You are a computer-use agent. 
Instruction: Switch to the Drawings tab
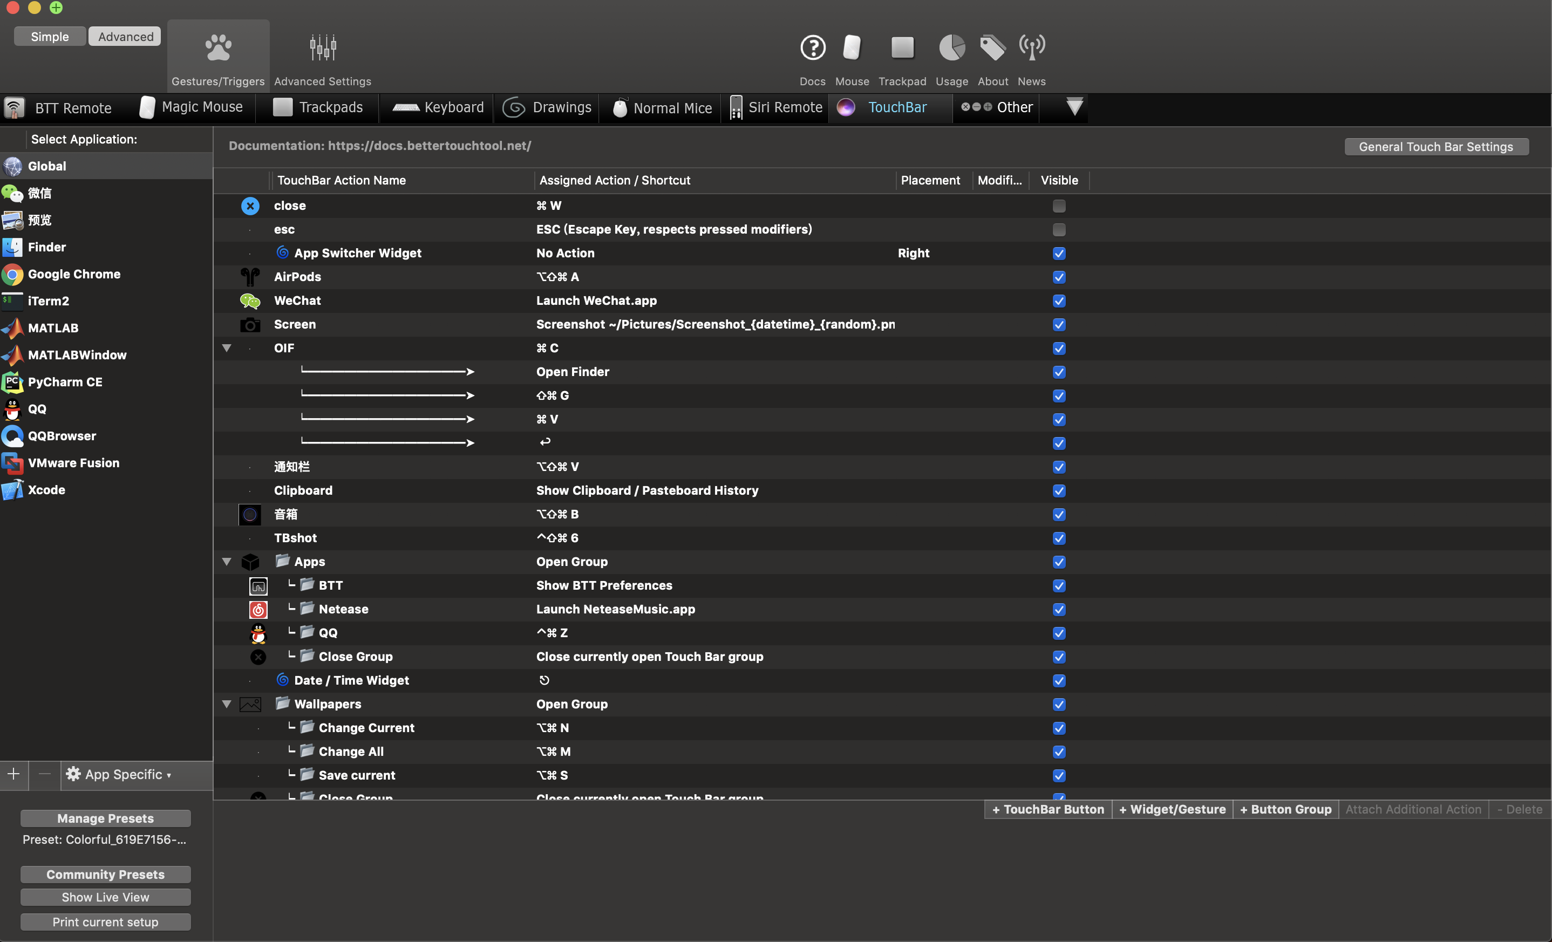(x=547, y=107)
